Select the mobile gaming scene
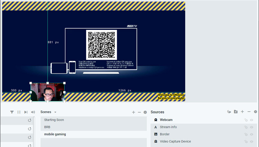The height and width of the screenshot is (147, 259). (55, 134)
